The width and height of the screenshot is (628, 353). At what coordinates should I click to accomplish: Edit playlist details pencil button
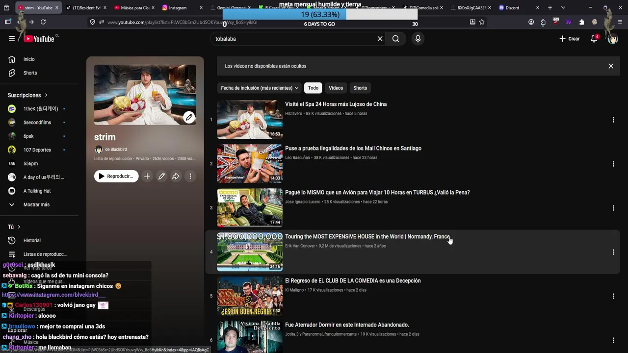(161, 176)
